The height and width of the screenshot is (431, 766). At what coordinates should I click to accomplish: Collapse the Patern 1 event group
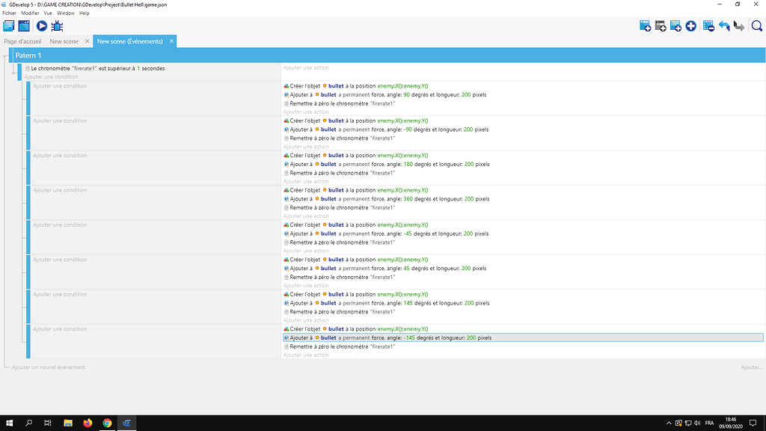coord(7,55)
